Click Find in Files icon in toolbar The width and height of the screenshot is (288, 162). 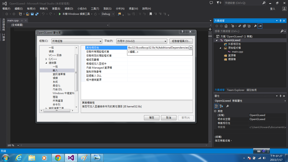120,14
